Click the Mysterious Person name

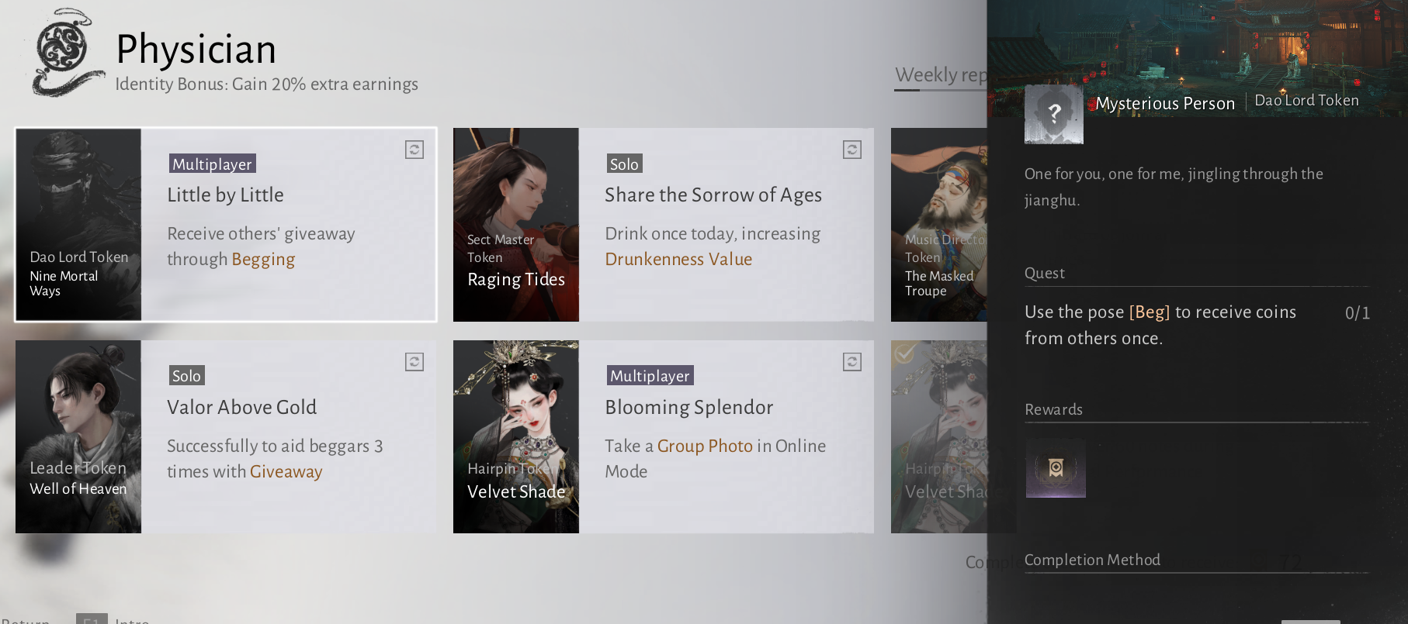[1165, 104]
